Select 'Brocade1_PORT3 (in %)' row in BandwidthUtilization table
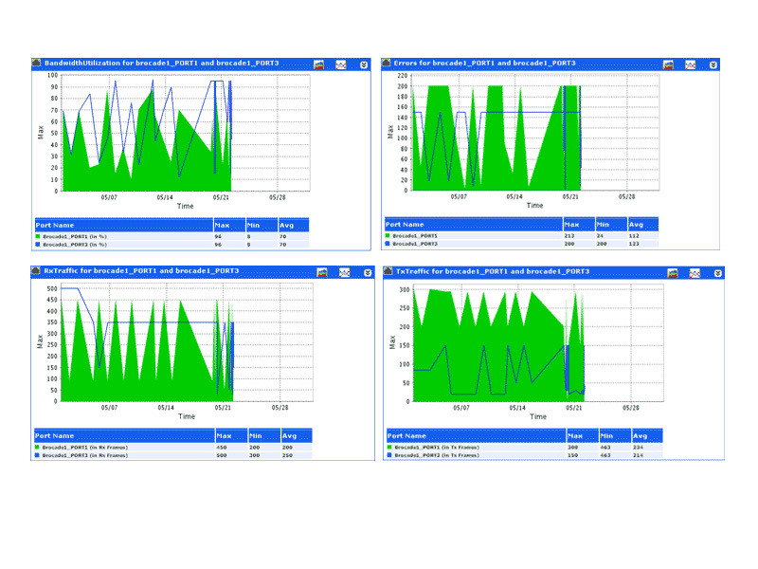Viewport: 758px width, 569px height. tap(171, 245)
